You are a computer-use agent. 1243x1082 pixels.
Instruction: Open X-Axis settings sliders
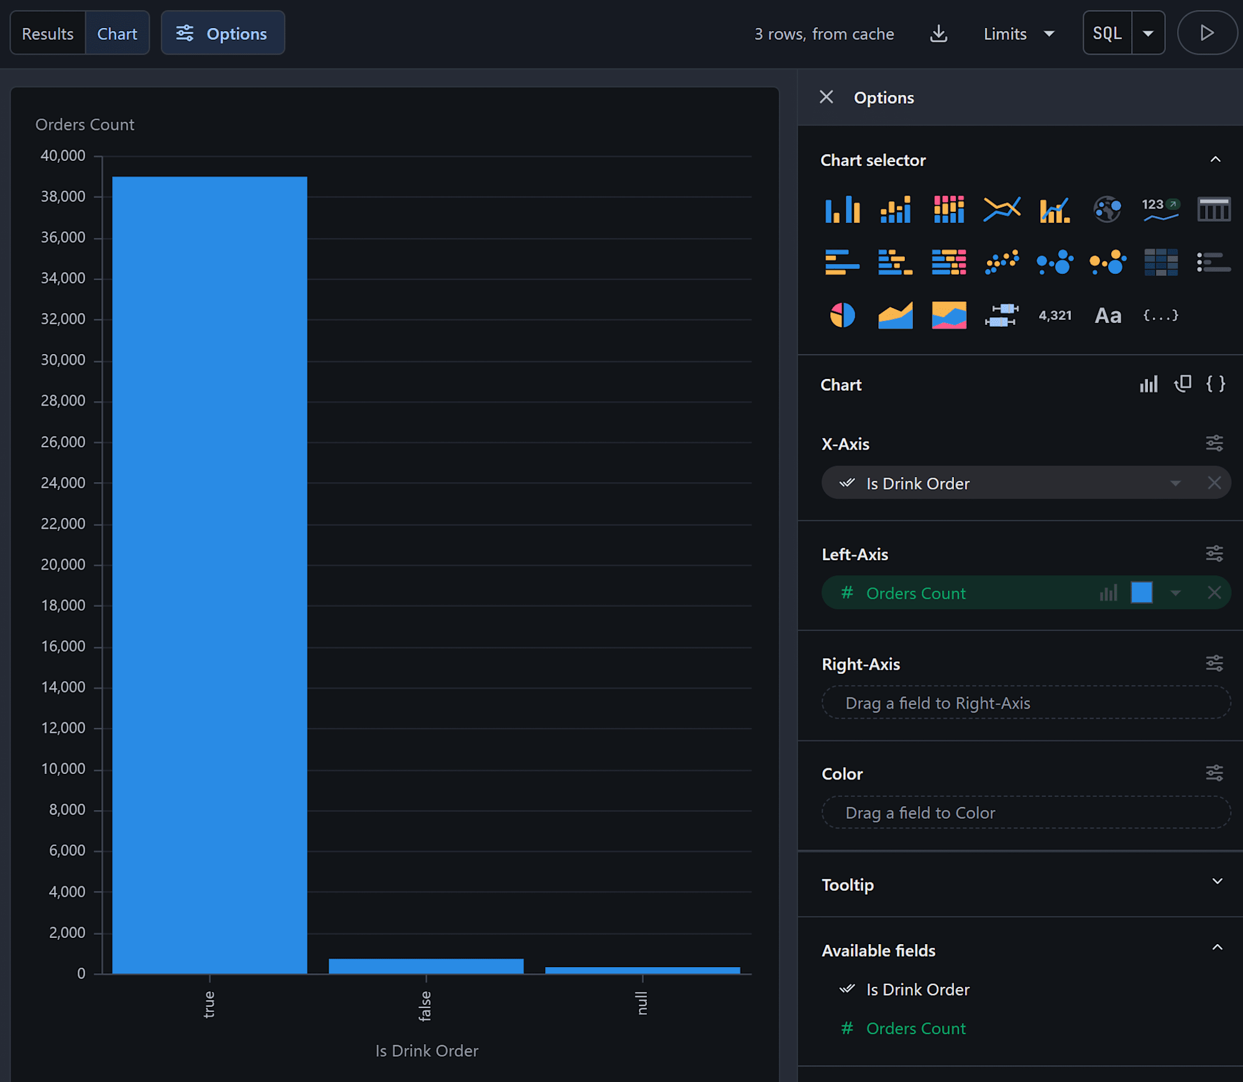pyautogui.click(x=1214, y=443)
